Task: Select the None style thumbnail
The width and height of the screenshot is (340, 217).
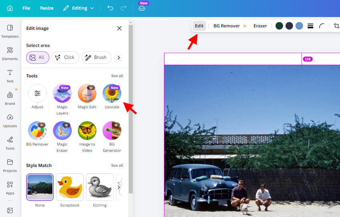Action: click(40, 187)
